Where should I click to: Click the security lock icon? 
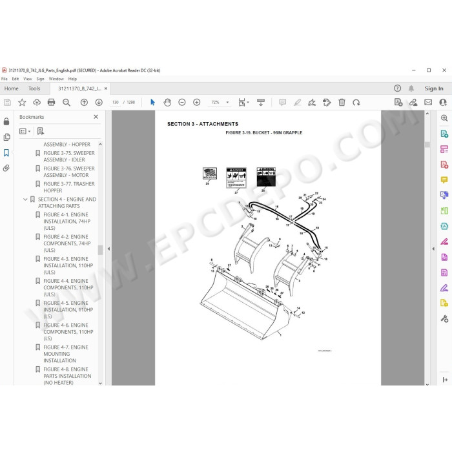(x=6, y=121)
